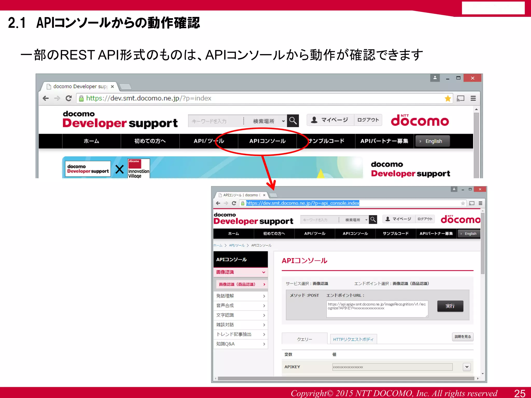Open ホーム menu in upper window
Screen dimensions: 531x398
[91, 141]
